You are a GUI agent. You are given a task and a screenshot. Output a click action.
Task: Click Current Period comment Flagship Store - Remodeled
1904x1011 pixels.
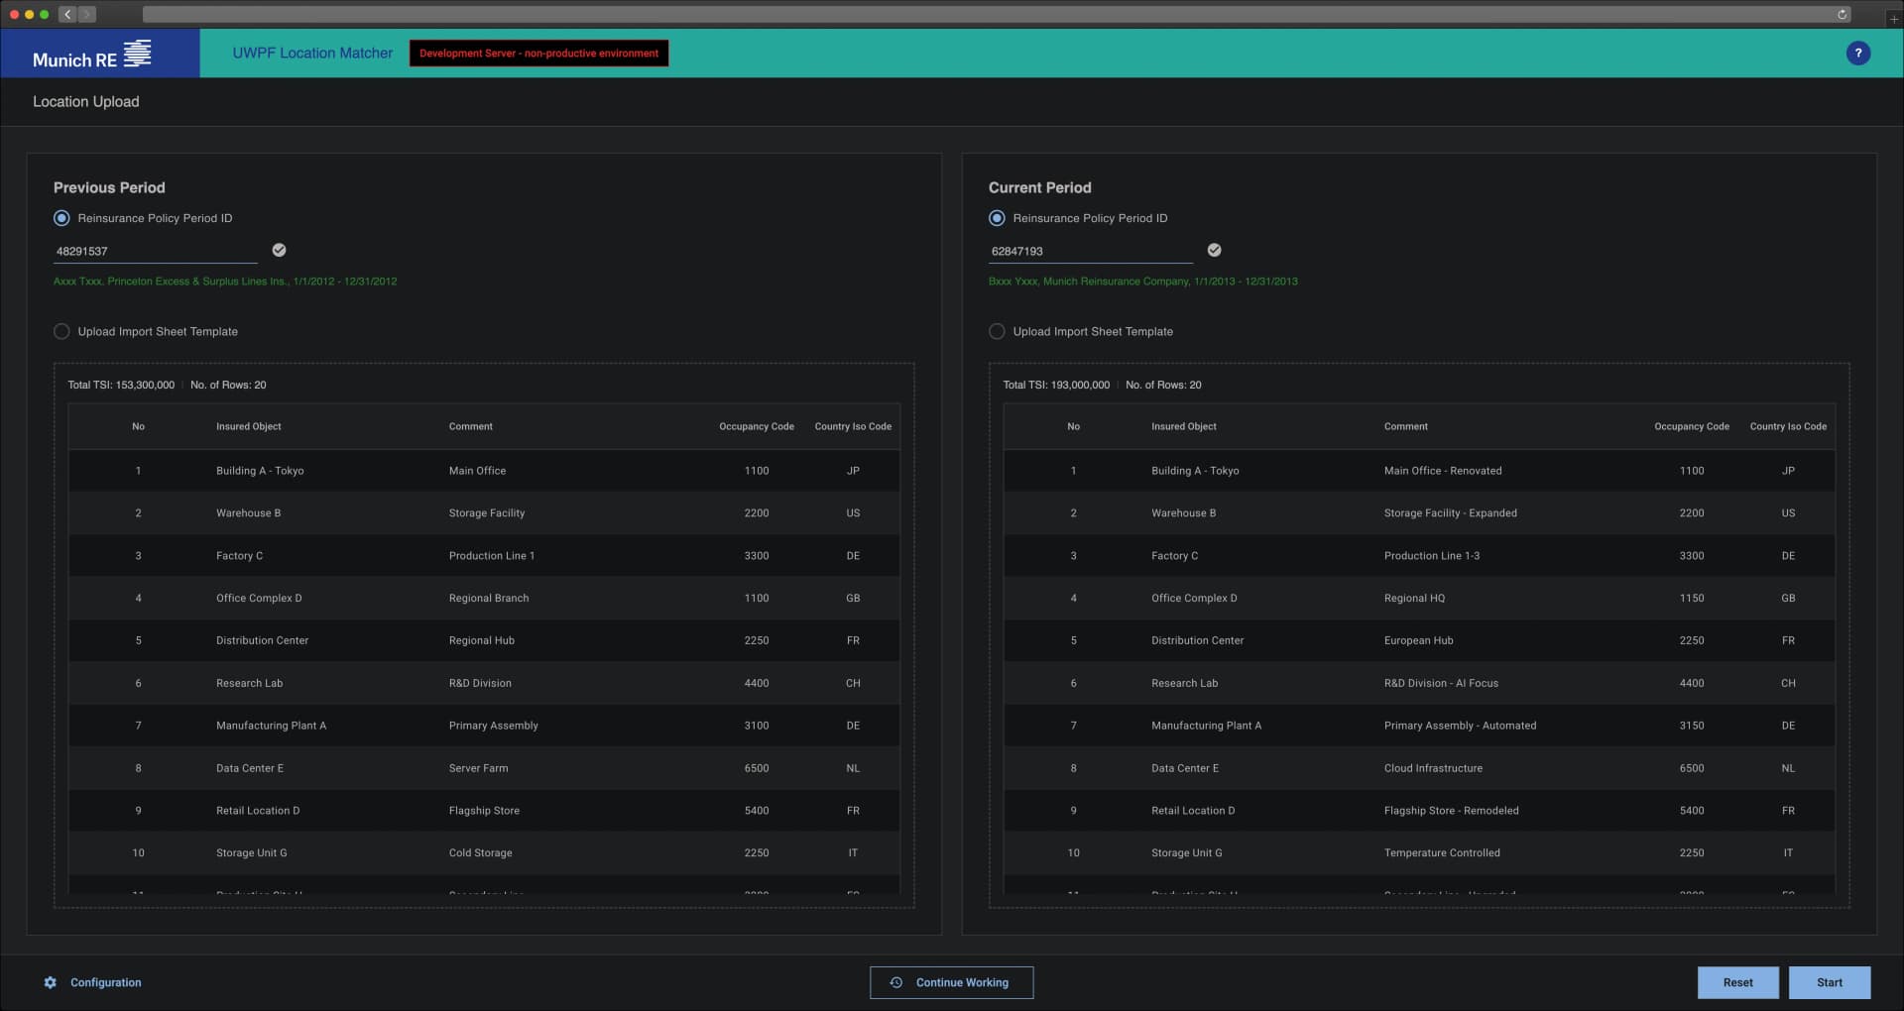(x=1452, y=811)
